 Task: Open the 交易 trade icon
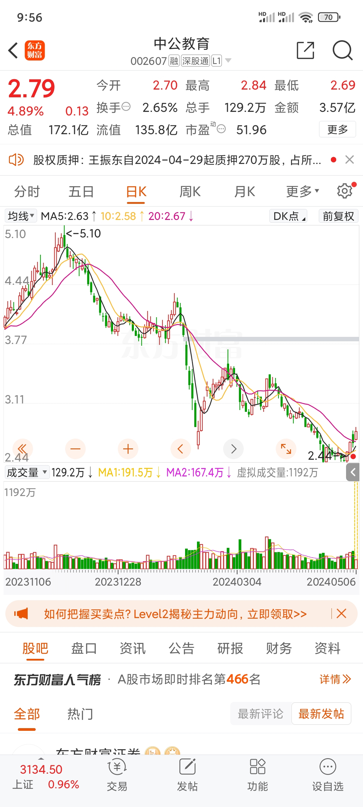117,775
